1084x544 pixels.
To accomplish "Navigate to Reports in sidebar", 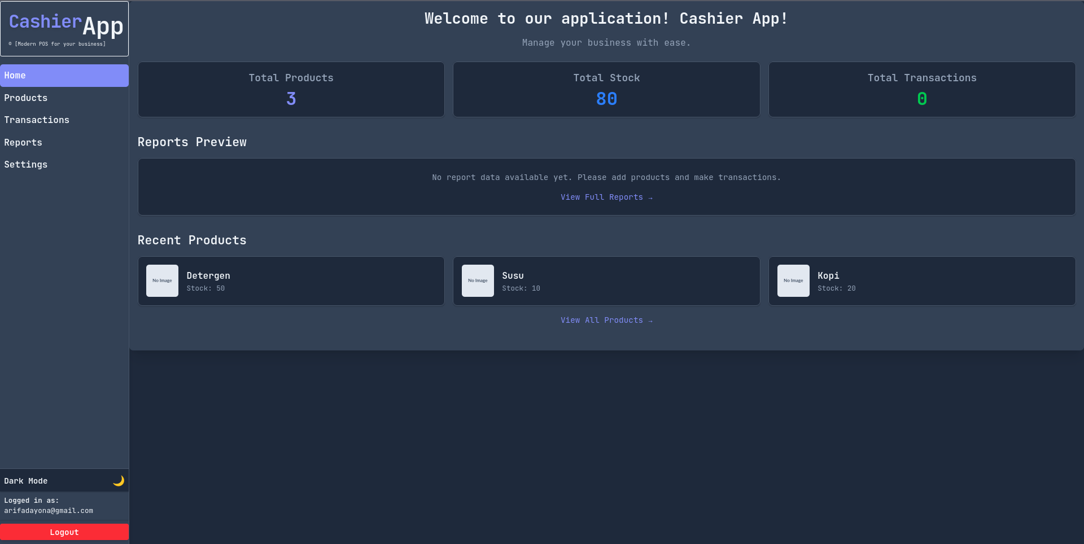I will (x=23, y=143).
